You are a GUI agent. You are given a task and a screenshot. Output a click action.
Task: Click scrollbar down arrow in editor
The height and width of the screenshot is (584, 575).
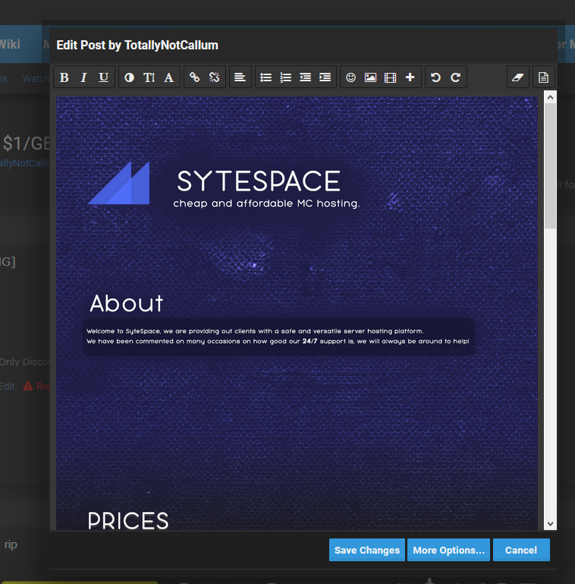[551, 524]
